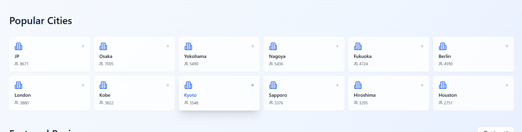Click the building icon on JP card
Screen dimensions: 522x132
pyautogui.click(x=18, y=46)
